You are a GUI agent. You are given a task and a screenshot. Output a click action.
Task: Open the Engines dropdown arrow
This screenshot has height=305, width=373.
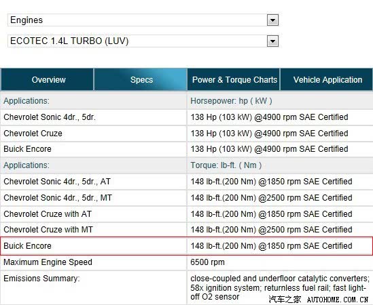point(272,20)
